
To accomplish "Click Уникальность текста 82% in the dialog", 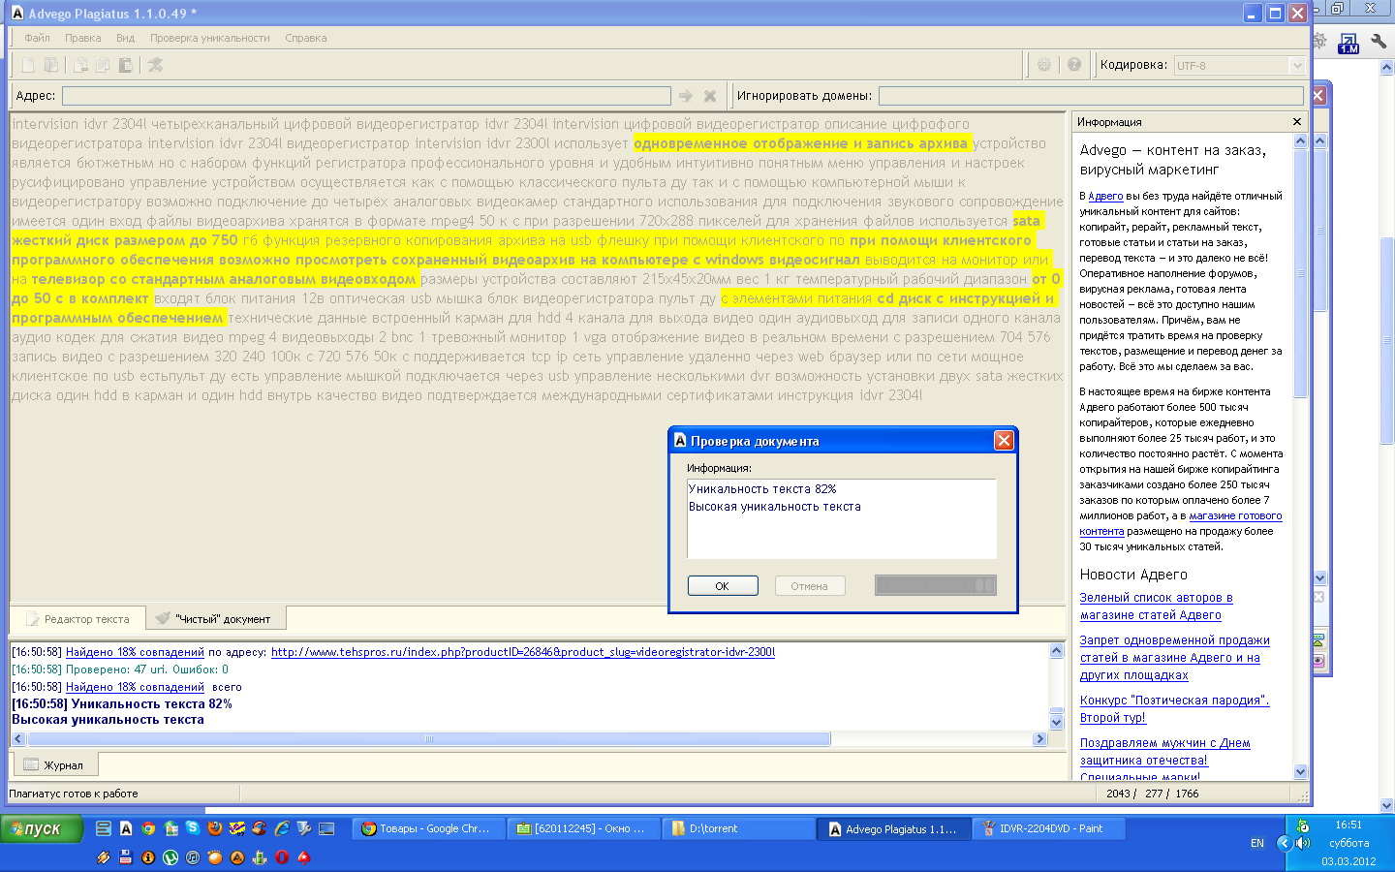I will point(762,489).
